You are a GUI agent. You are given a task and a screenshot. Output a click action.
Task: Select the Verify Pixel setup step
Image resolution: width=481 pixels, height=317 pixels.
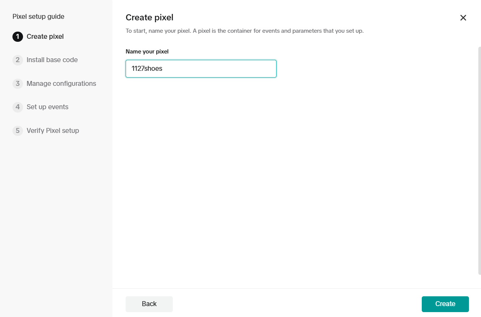point(53,131)
